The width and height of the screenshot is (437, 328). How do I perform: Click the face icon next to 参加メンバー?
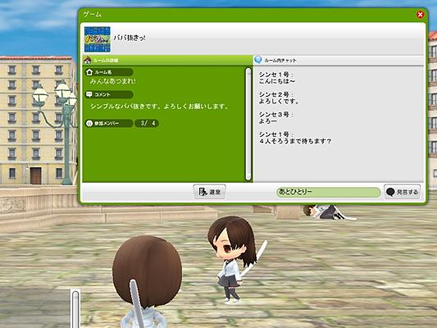[x=89, y=123]
